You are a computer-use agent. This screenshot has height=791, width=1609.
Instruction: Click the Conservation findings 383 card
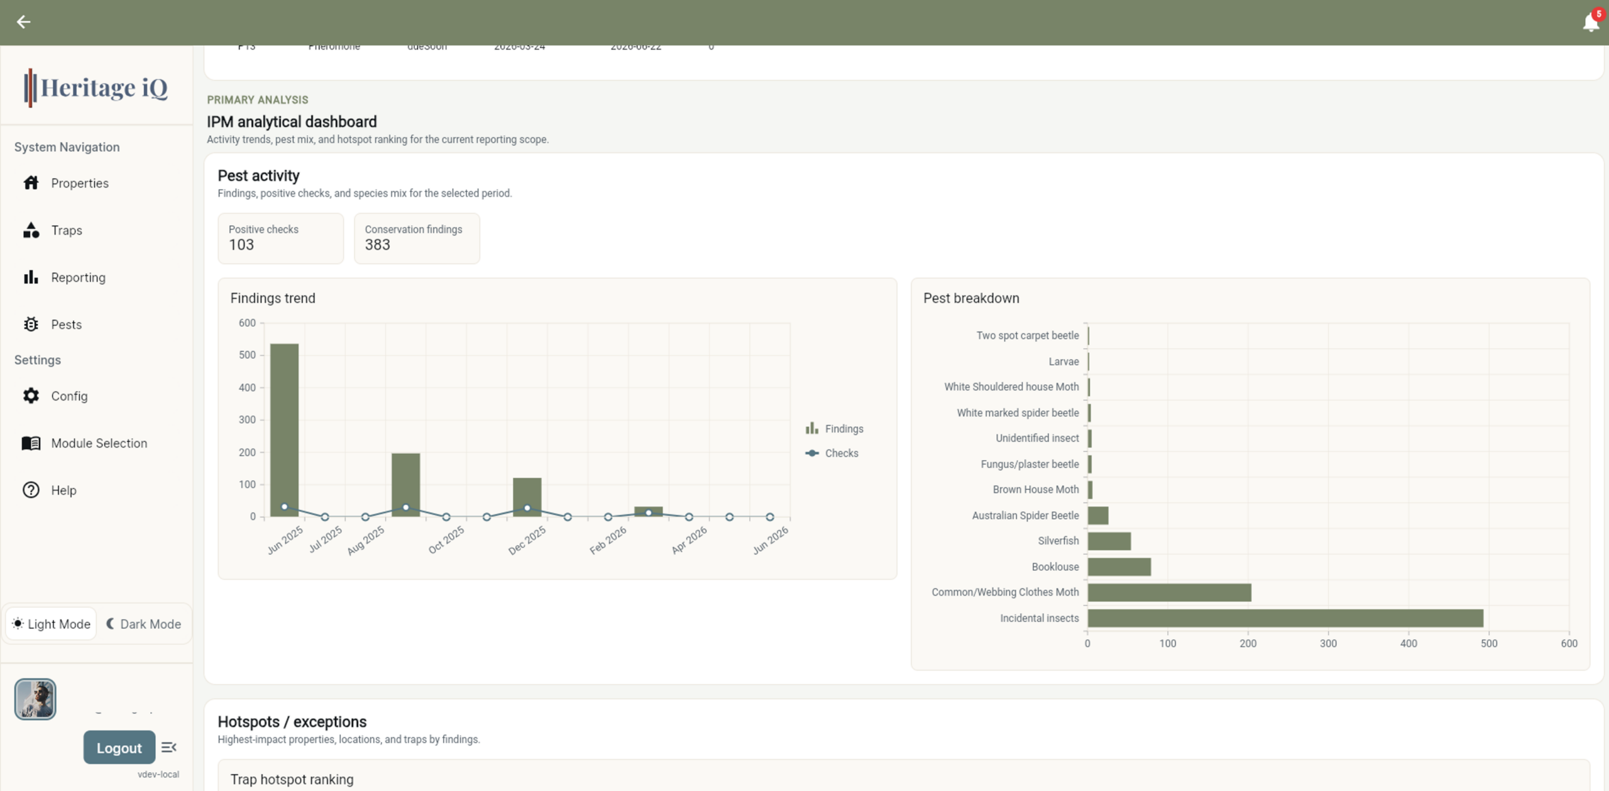(417, 238)
